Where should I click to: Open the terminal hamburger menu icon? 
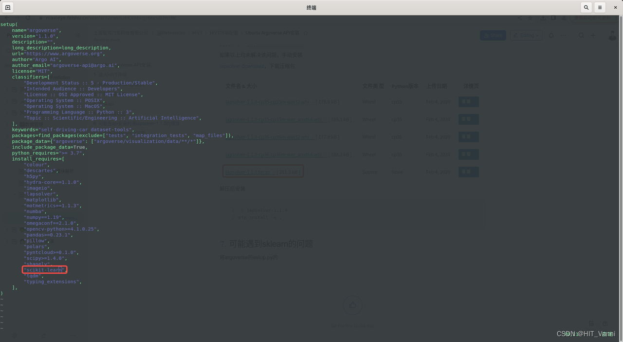[x=600, y=7]
